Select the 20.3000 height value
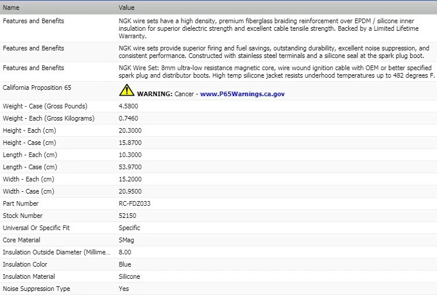The width and height of the screenshot is (437, 295). coord(130,130)
